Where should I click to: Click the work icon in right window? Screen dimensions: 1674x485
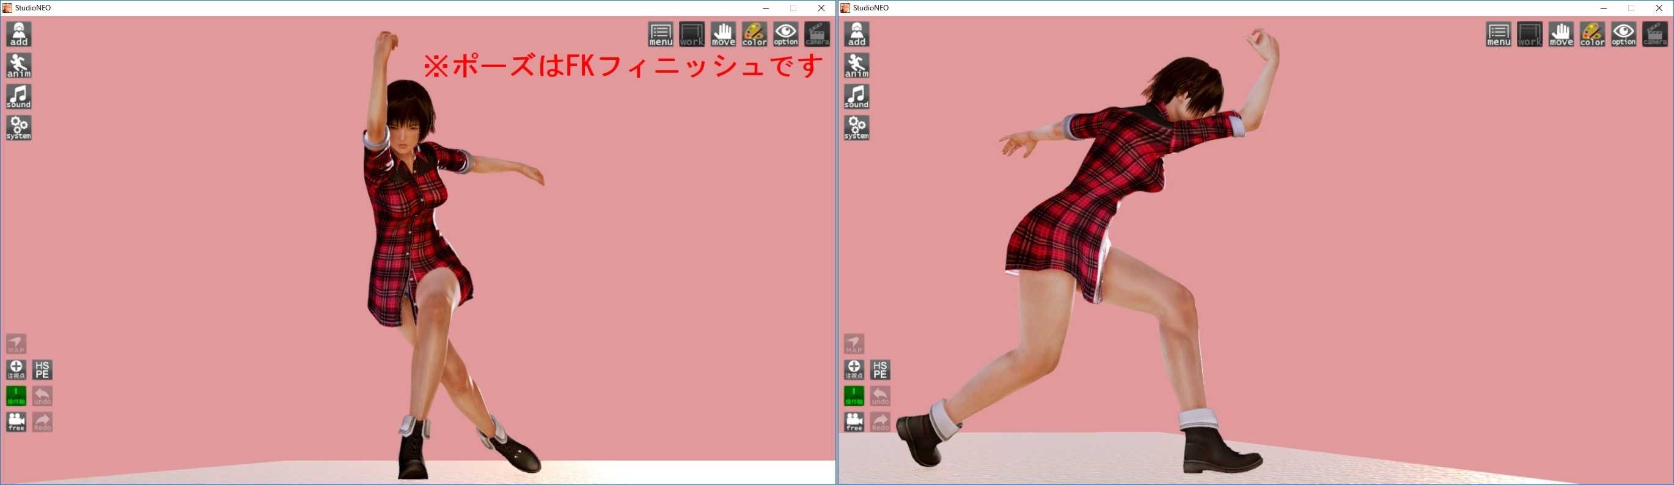1530,34
